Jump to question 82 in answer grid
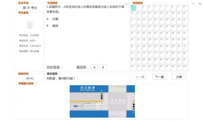The image size is (203, 122). pos(139,61)
